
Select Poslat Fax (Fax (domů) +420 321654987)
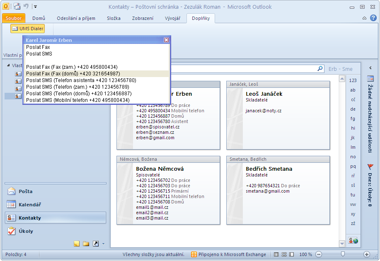tap(97, 73)
